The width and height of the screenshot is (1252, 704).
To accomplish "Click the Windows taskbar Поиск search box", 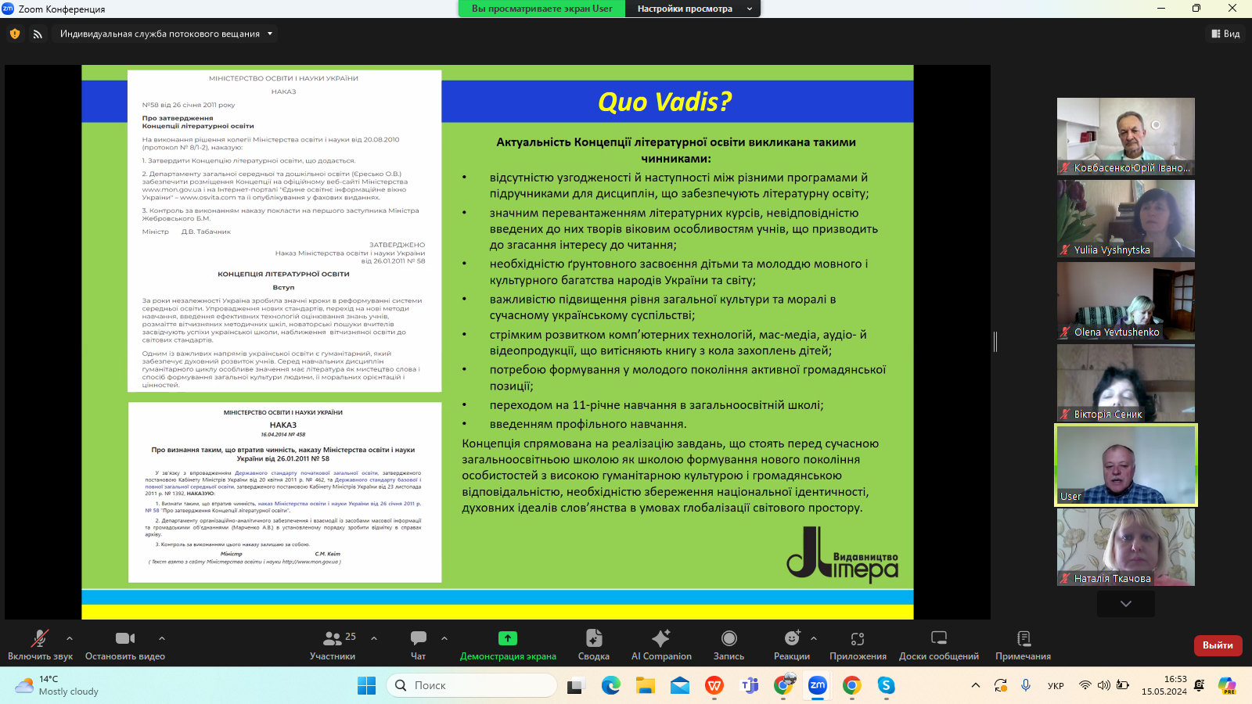I will click(471, 685).
